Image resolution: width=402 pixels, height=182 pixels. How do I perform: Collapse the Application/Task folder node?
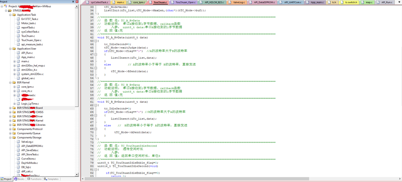coord(11,15)
